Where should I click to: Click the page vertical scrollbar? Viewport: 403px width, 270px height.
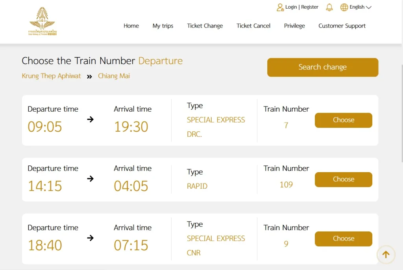tap(402, 113)
